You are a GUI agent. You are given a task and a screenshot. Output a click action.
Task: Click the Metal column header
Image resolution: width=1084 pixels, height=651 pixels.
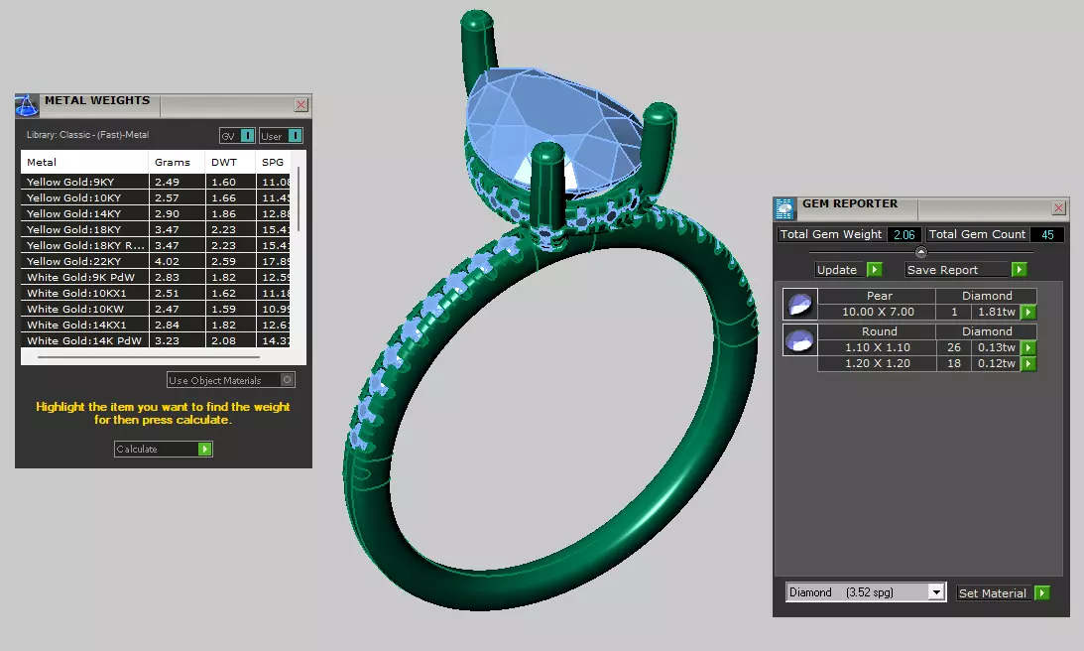[84, 162]
